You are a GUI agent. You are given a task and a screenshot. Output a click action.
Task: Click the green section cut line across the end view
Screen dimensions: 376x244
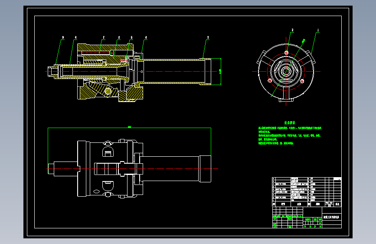288,68
